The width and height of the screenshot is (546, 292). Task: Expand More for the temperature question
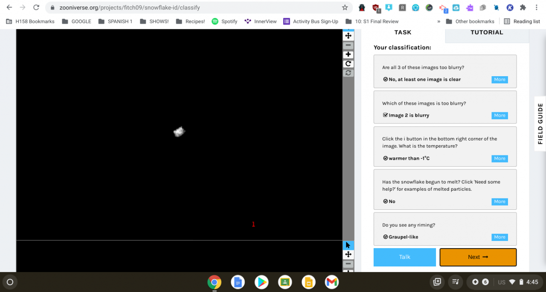pos(500,158)
